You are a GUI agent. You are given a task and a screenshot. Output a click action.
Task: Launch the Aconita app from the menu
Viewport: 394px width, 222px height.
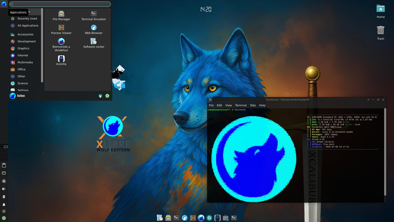pyautogui.click(x=61, y=60)
